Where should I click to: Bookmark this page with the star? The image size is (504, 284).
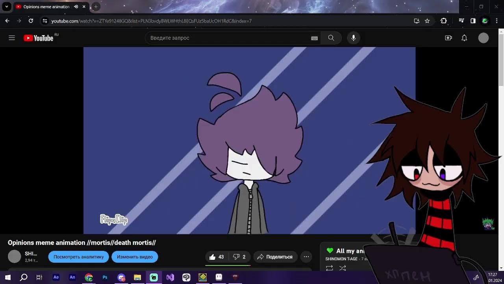point(427,21)
